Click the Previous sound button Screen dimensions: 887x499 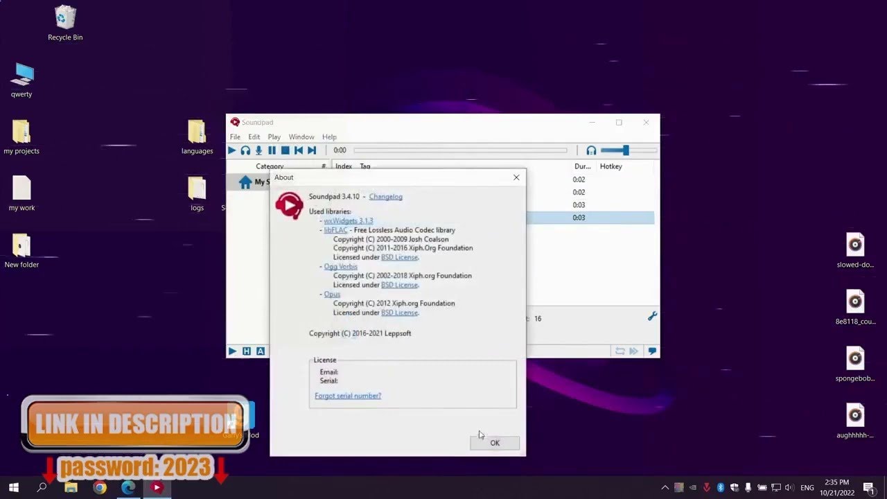coord(299,150)
